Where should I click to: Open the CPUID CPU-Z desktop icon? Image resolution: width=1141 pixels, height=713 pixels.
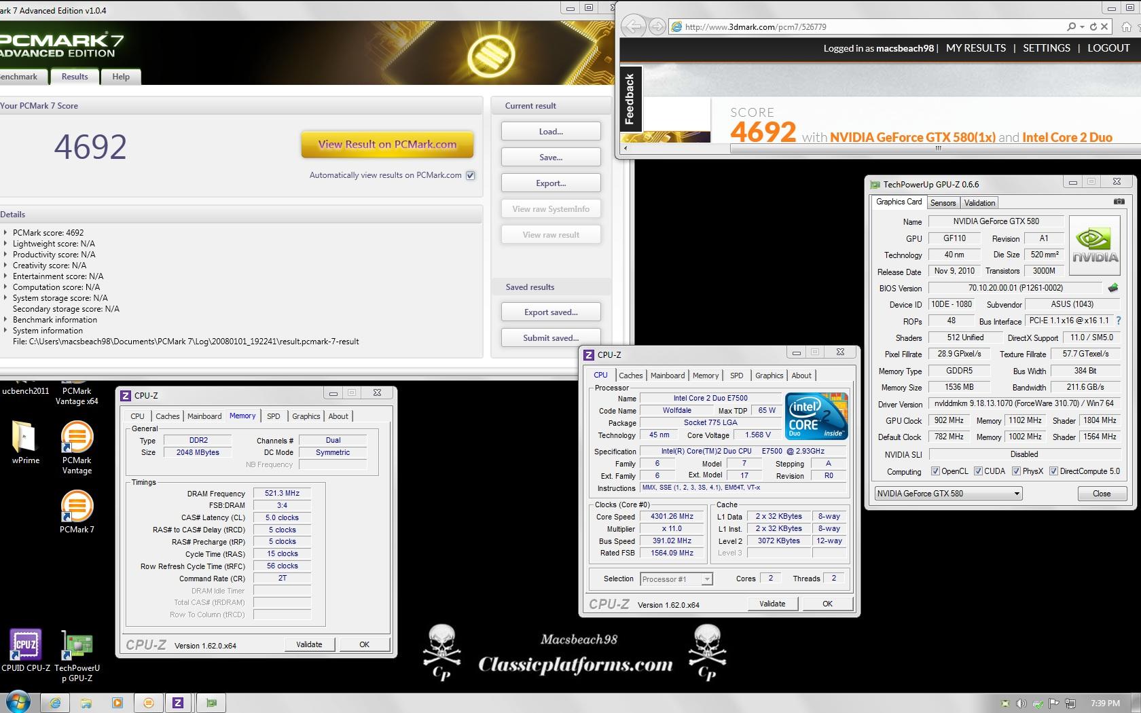point(26,651)
